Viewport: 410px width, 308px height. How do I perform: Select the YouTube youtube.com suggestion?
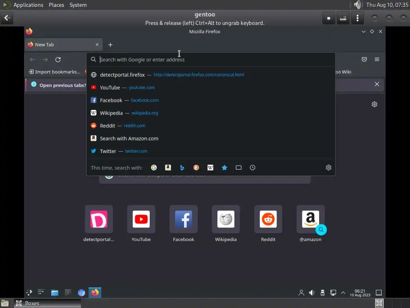211,87
